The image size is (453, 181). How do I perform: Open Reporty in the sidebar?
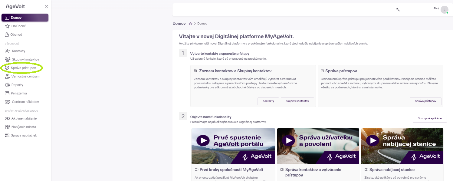tap(25, 85)
